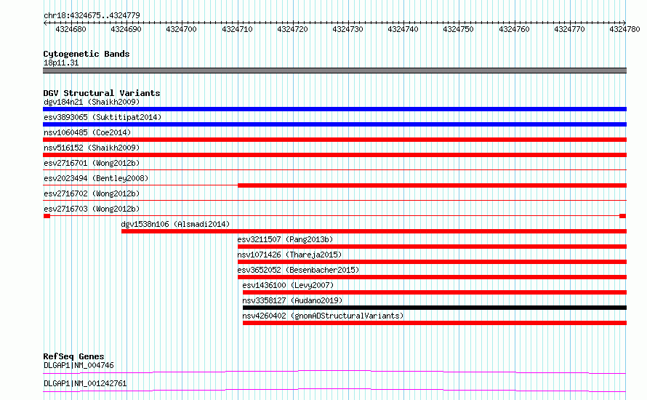Select the black nsv3358127 variant bar
Image resolution: width=647 pixels, height=400 pixels.
coord(435,308)
